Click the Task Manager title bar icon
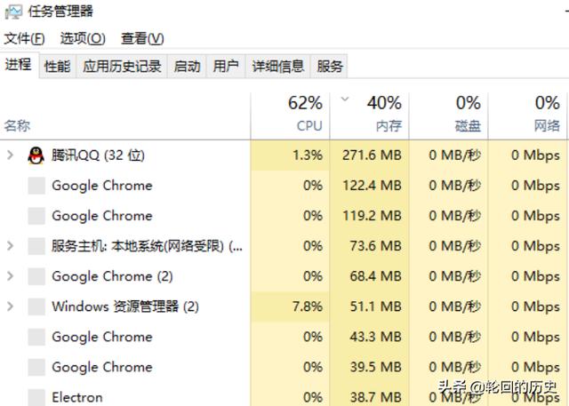Image resolution: width=569 pixels, height=406 pixels. click(x=12, y=12)
